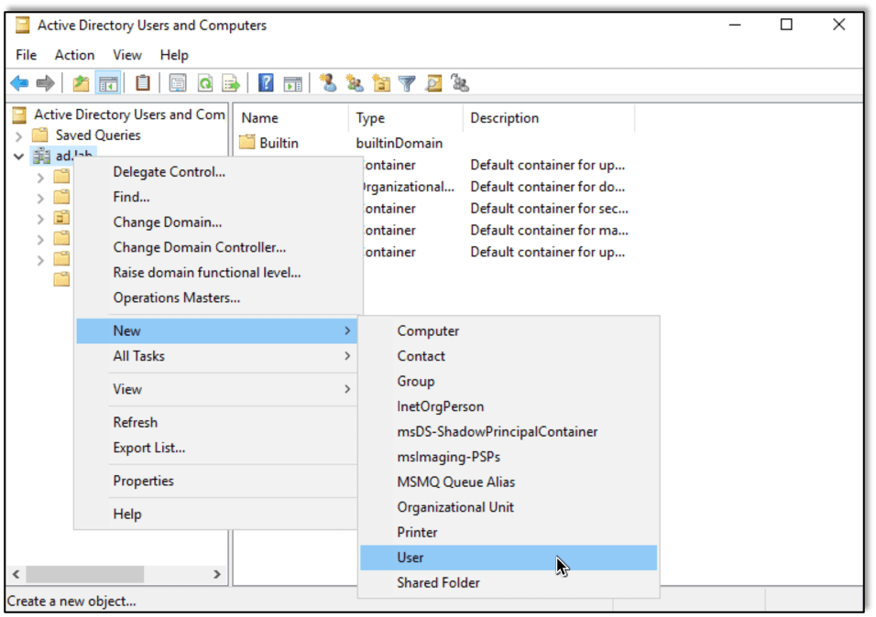This screenshot has height=617, width=876.
Task: Collapse the ad.lab domain node
Action: [x=18, y=157]
